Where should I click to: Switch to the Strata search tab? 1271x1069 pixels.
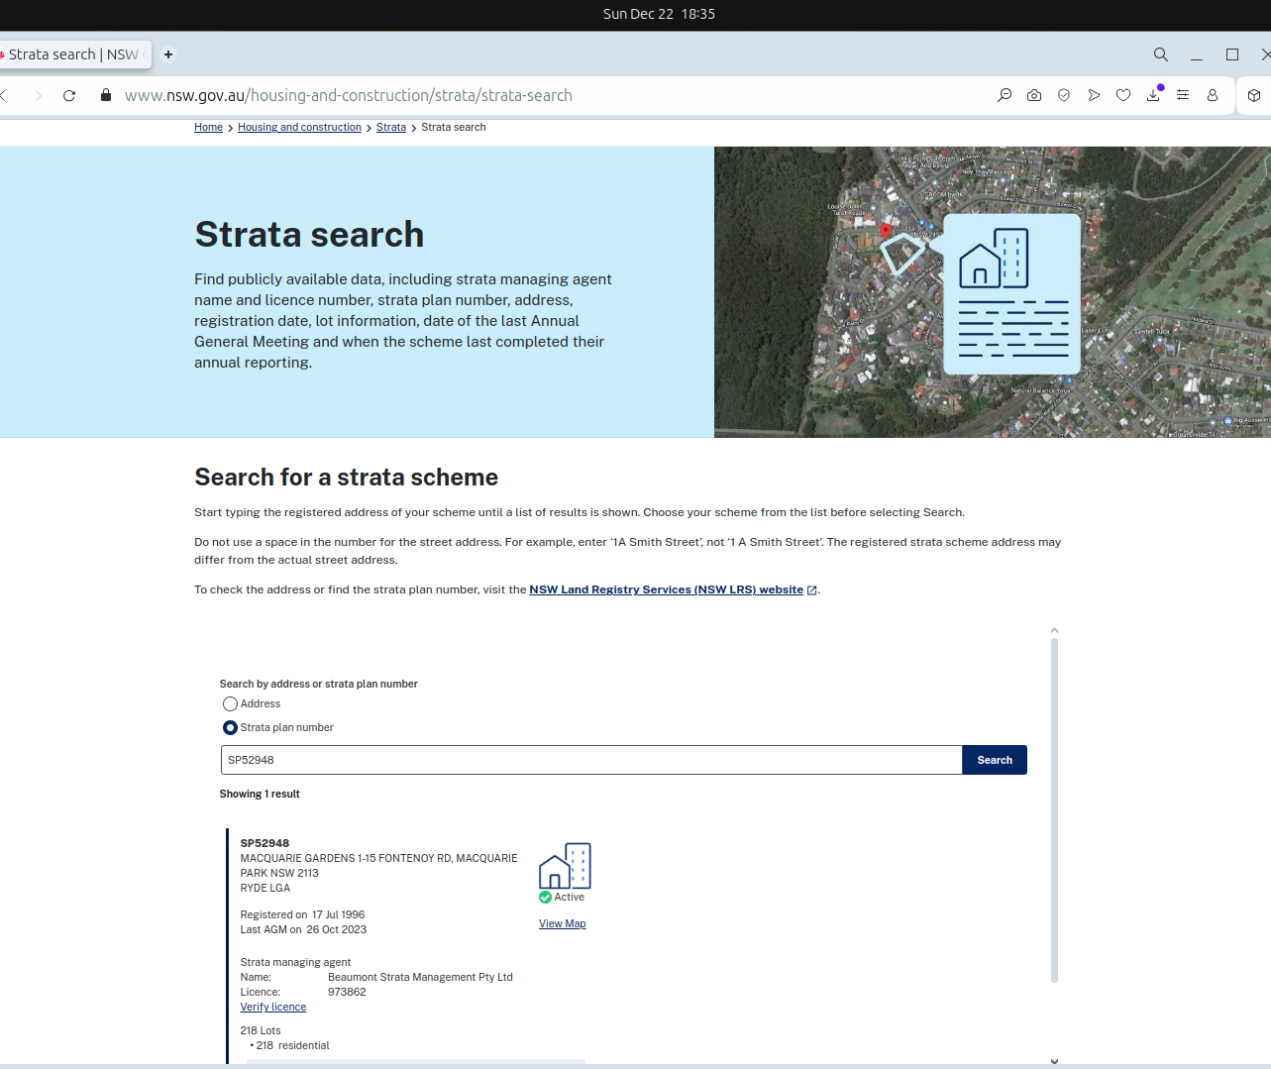click(x=74, y=54)
